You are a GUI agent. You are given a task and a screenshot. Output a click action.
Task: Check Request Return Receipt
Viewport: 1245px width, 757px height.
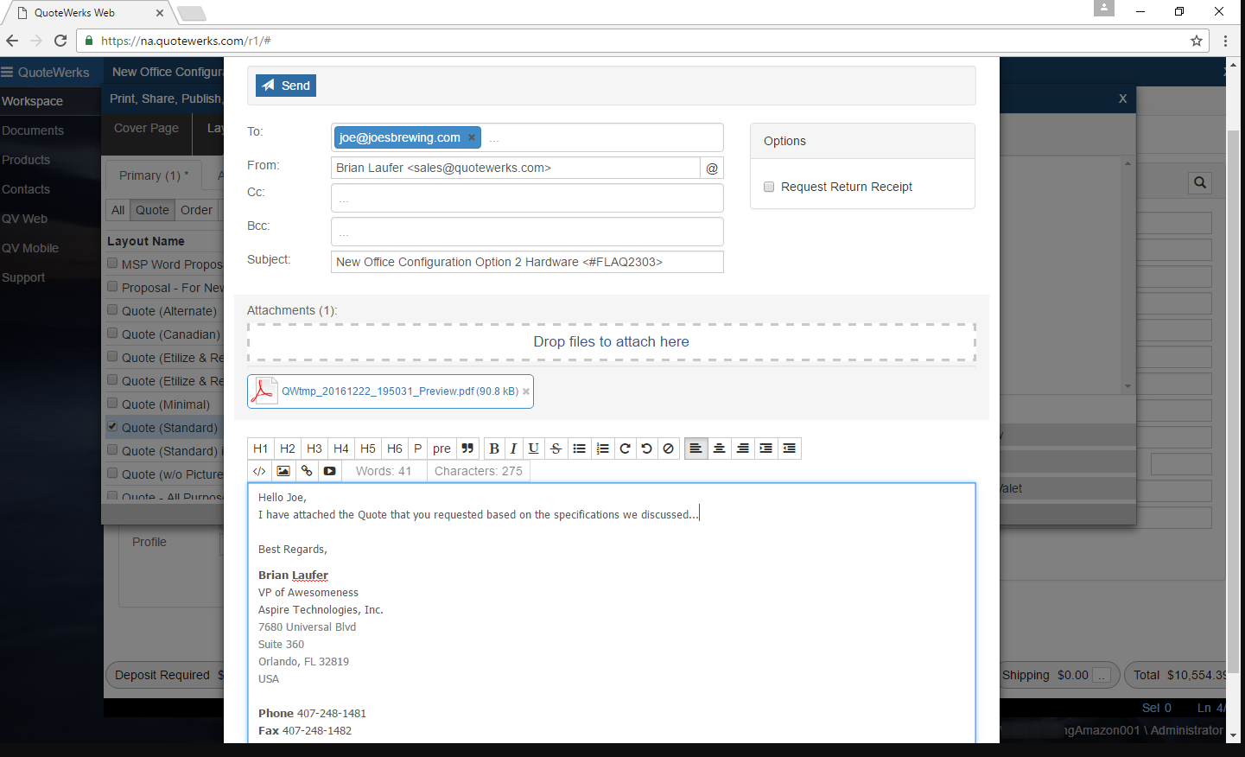coord(769,187)
